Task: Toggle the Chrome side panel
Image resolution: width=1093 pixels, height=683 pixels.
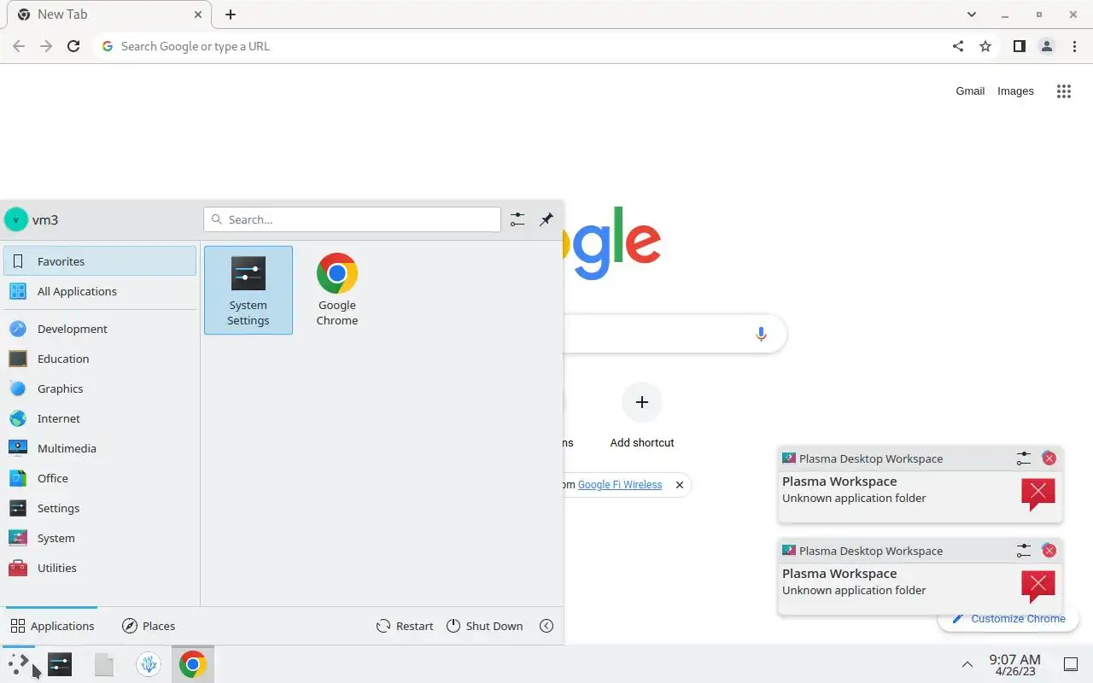Action: (x=1019, y=46)
